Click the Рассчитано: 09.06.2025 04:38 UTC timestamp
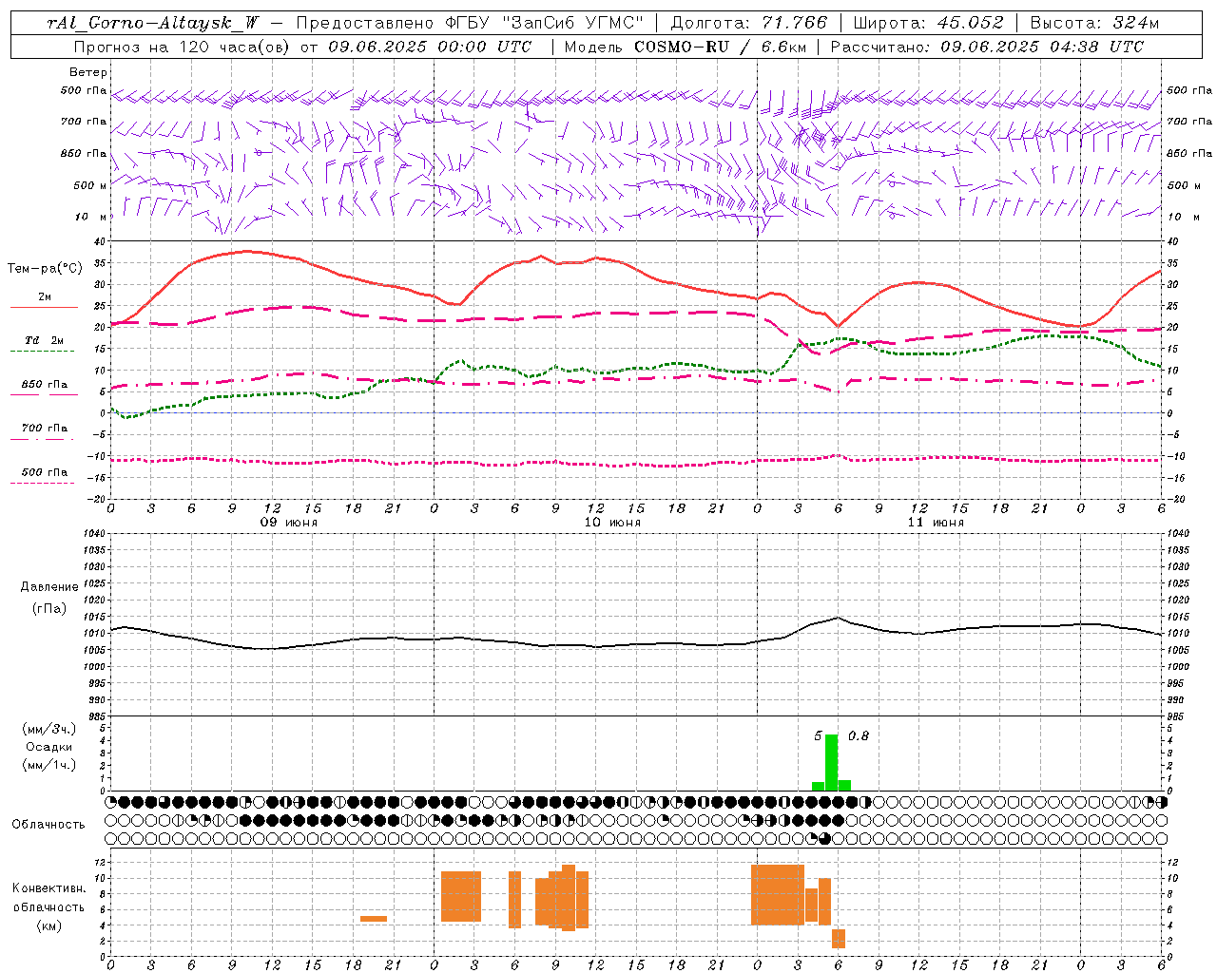 click(987, 47)
